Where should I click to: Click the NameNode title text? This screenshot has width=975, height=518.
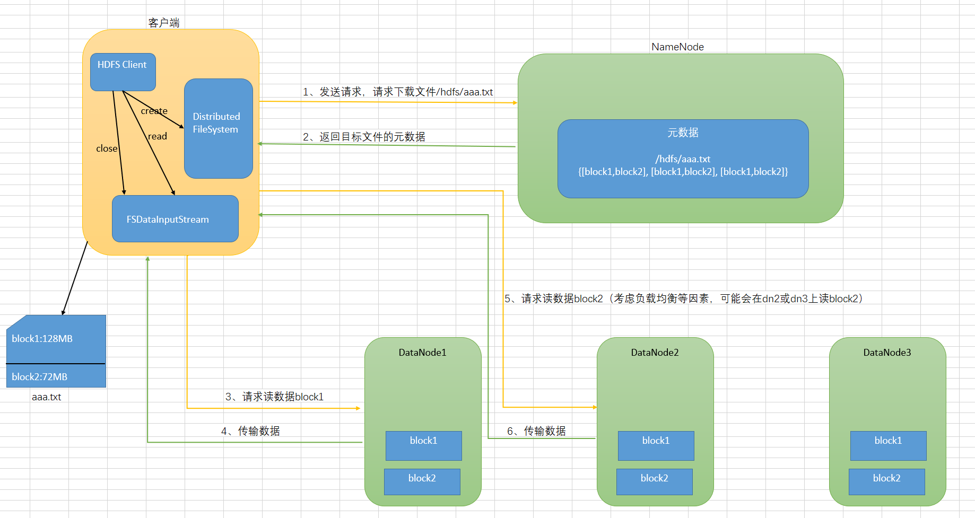[677, 47]
